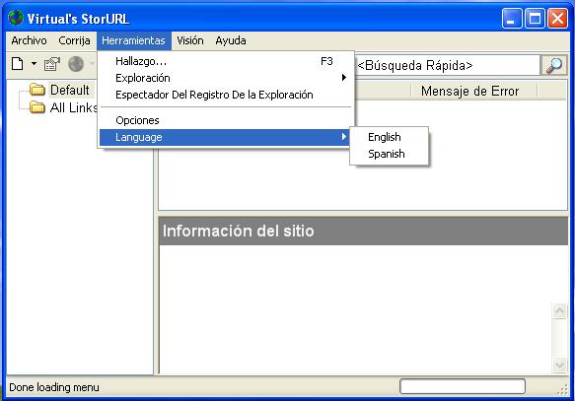Click the status bar progress indicator
Screen dimensions: 575x401
coord(462,386)
